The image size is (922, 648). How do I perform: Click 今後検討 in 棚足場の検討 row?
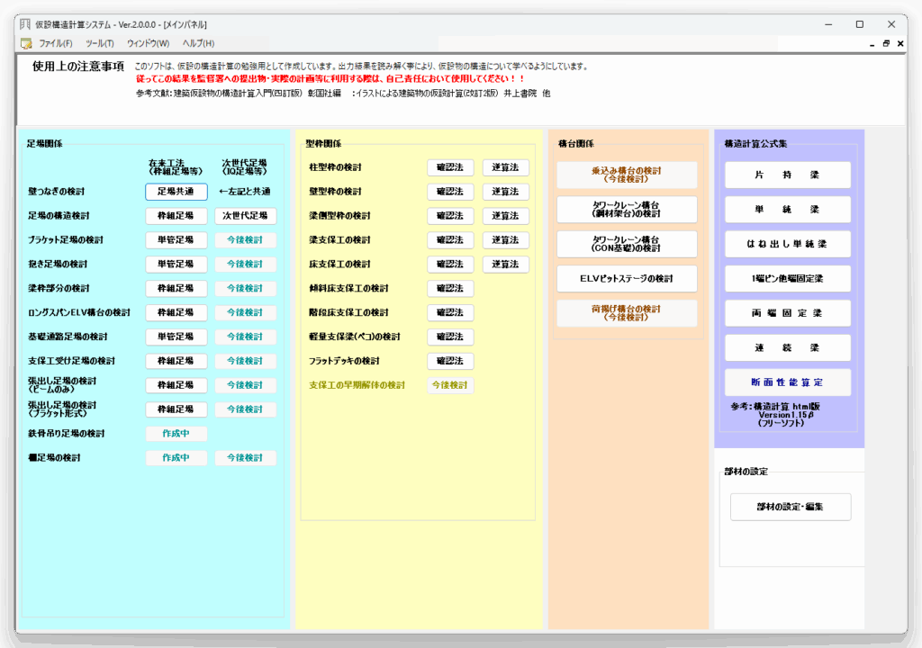[245, 457]
